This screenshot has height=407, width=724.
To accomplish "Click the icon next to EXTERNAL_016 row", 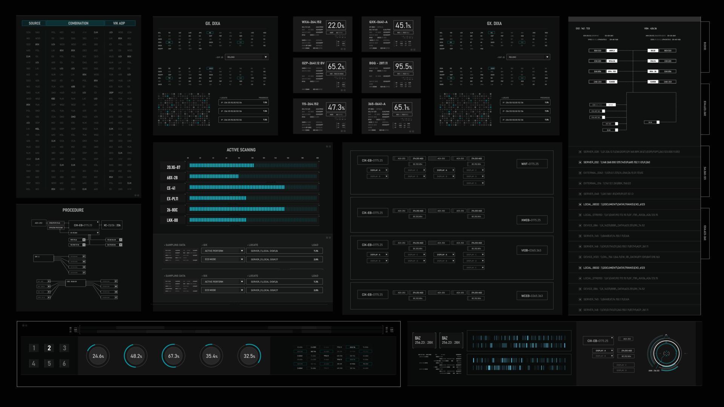I will 580,183.
